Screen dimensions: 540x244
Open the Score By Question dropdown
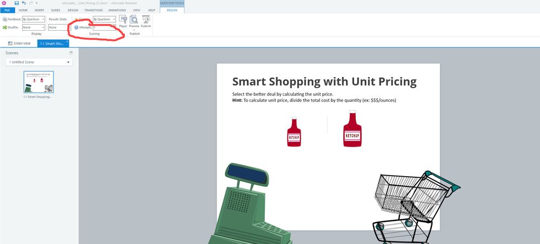104,19
